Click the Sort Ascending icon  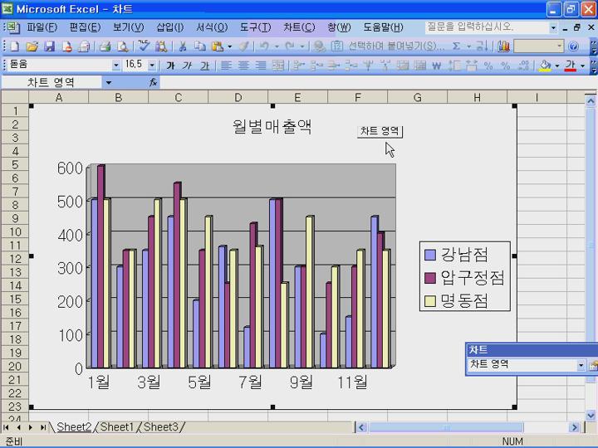point(482,46)
